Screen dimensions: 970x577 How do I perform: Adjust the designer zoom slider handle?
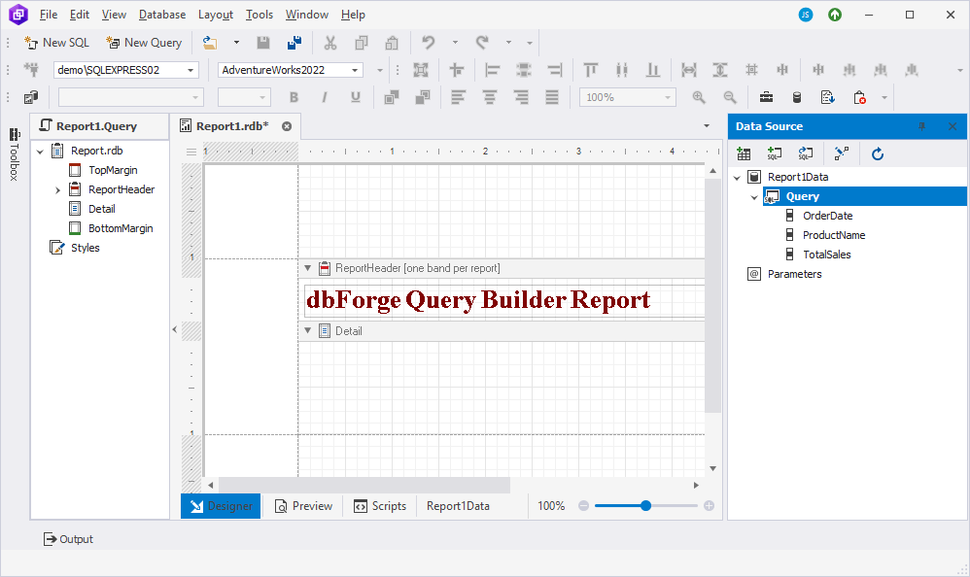coord(645,506)
